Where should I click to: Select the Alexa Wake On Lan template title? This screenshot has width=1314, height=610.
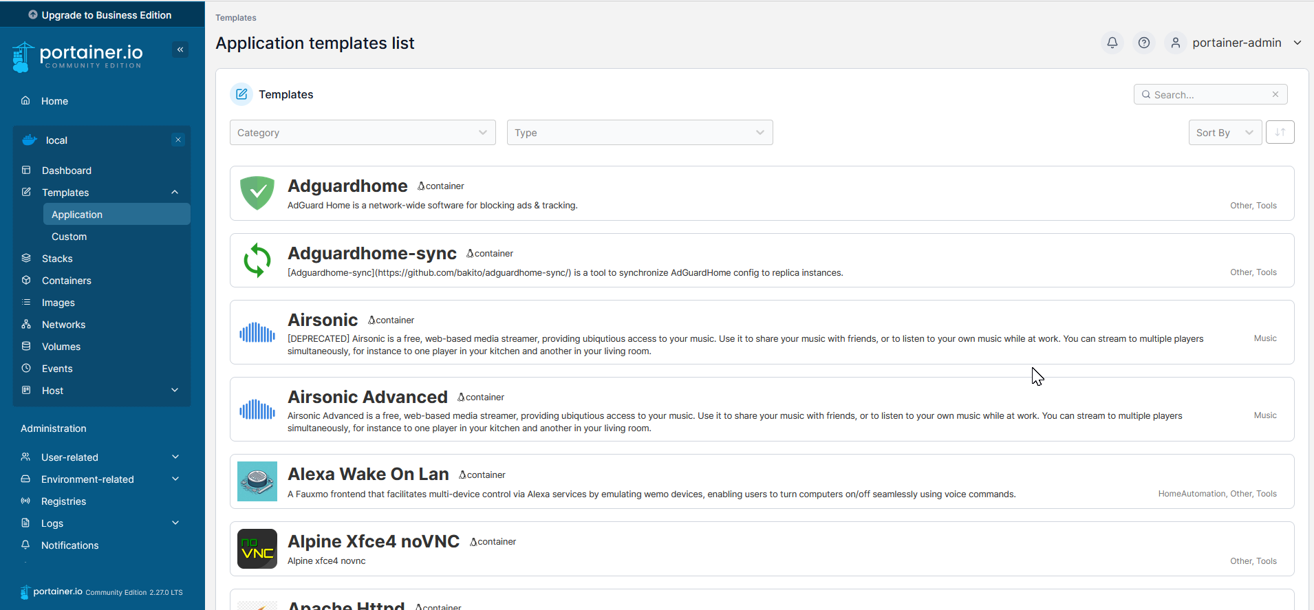[x=368, y=474]
